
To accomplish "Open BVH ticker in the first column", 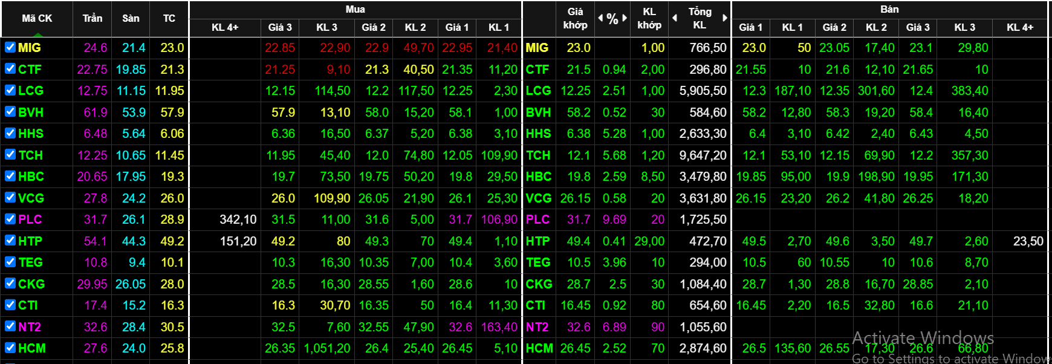I will [31, 112].
